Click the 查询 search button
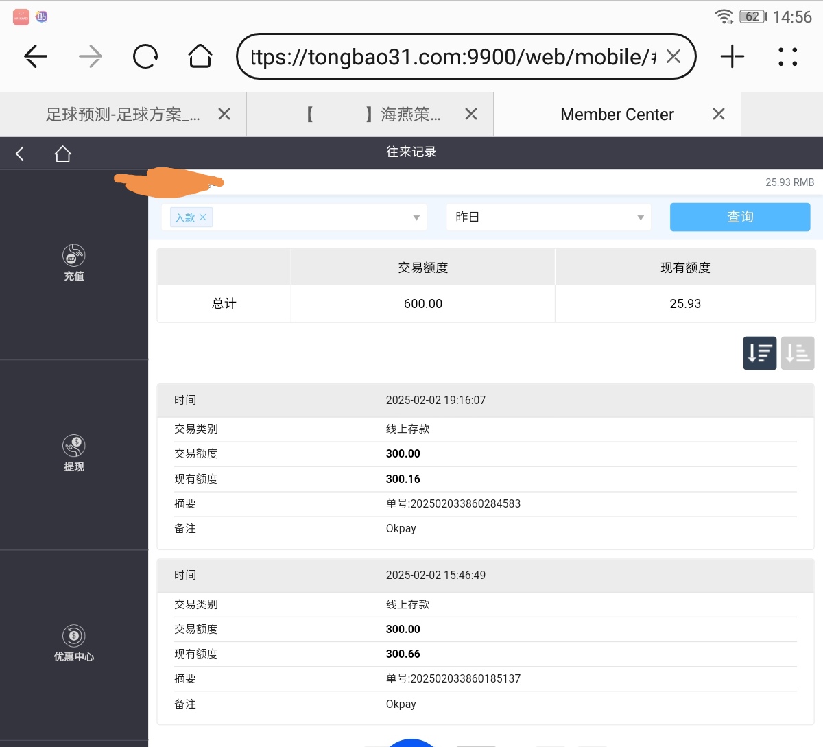The width and height of the screenshot is (823, 747). (x=740, y=217)
